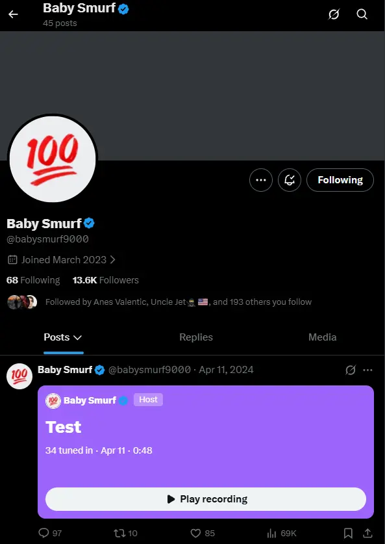Like the post with 85 hearts
The image size is (385, 544).
point(196,533)
